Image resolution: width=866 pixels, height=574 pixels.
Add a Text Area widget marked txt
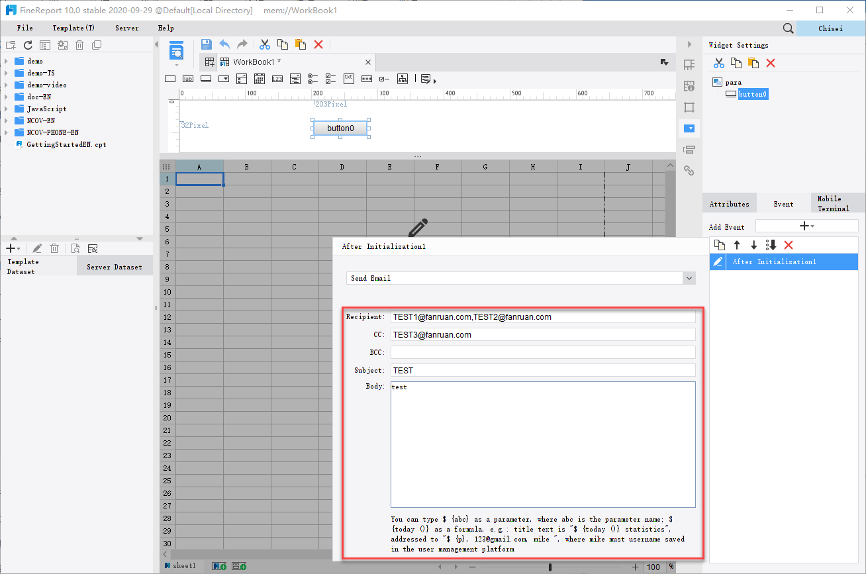[349, 78]
